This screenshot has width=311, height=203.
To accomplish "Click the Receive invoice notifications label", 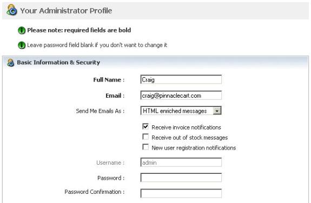I will point(186,127).
